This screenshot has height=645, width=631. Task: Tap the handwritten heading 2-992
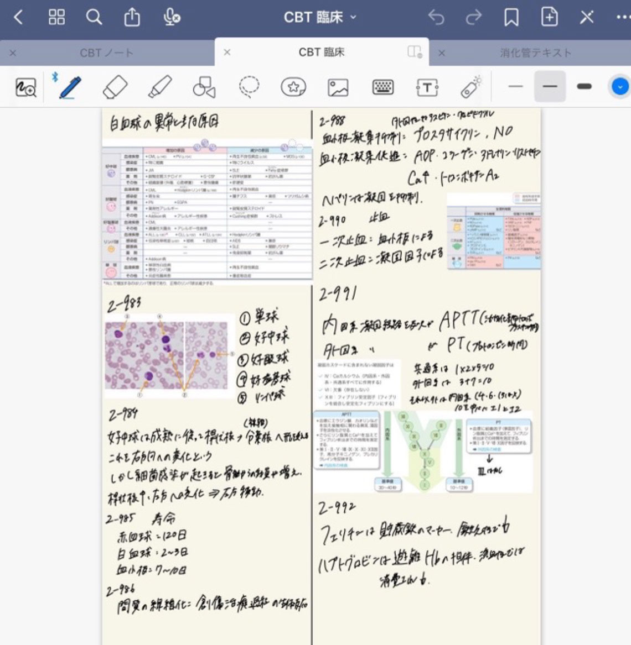point(337,508)
